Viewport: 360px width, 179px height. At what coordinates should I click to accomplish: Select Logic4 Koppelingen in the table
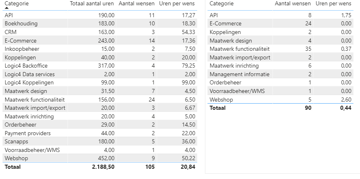click(29, 83)
